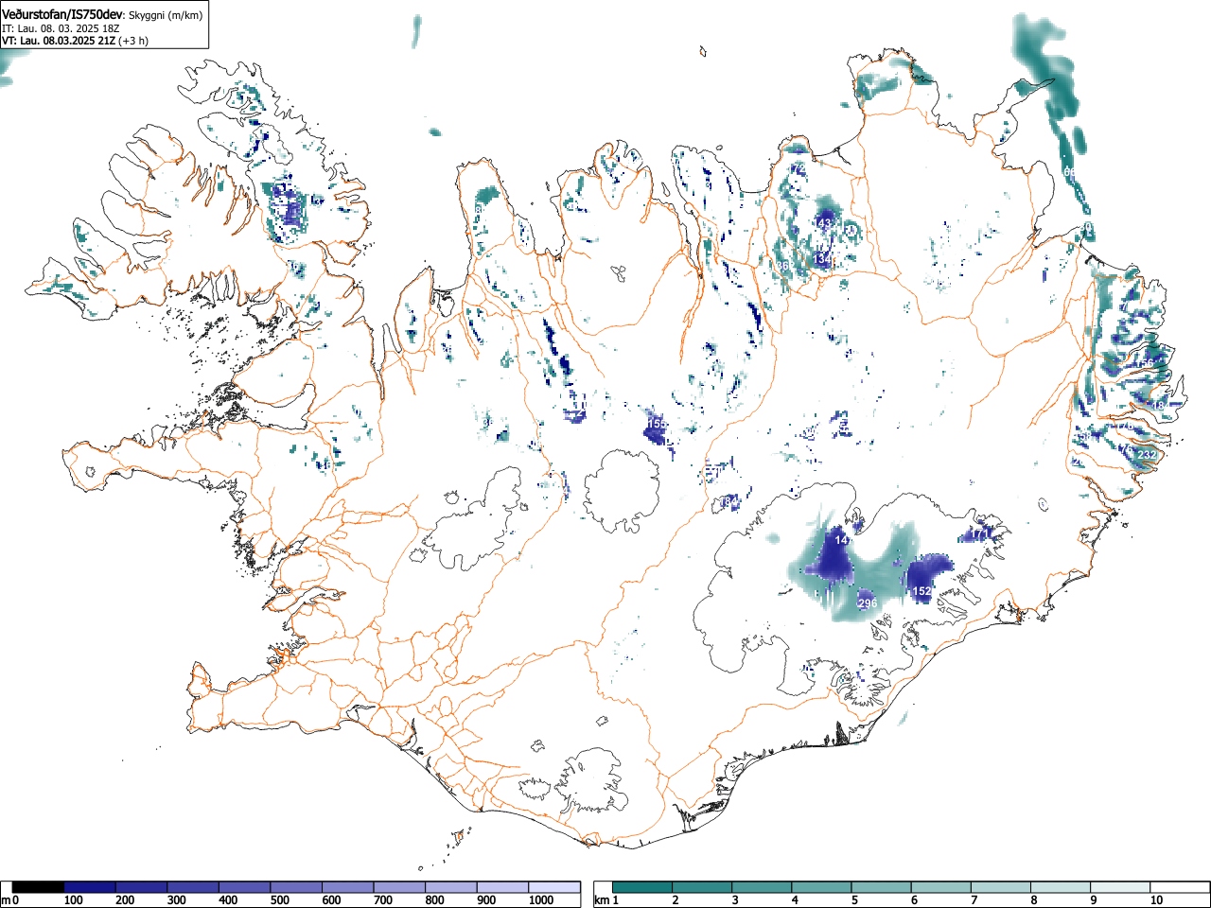
Task: Click the 143 value label in the north
Action: coord(823,223)
